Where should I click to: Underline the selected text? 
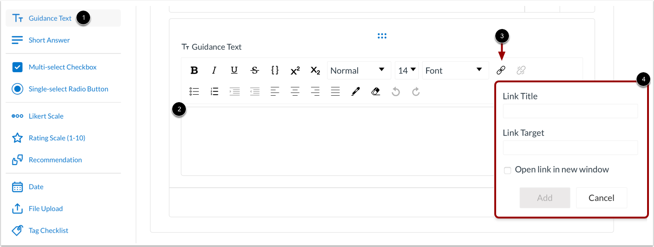(234, 70)
